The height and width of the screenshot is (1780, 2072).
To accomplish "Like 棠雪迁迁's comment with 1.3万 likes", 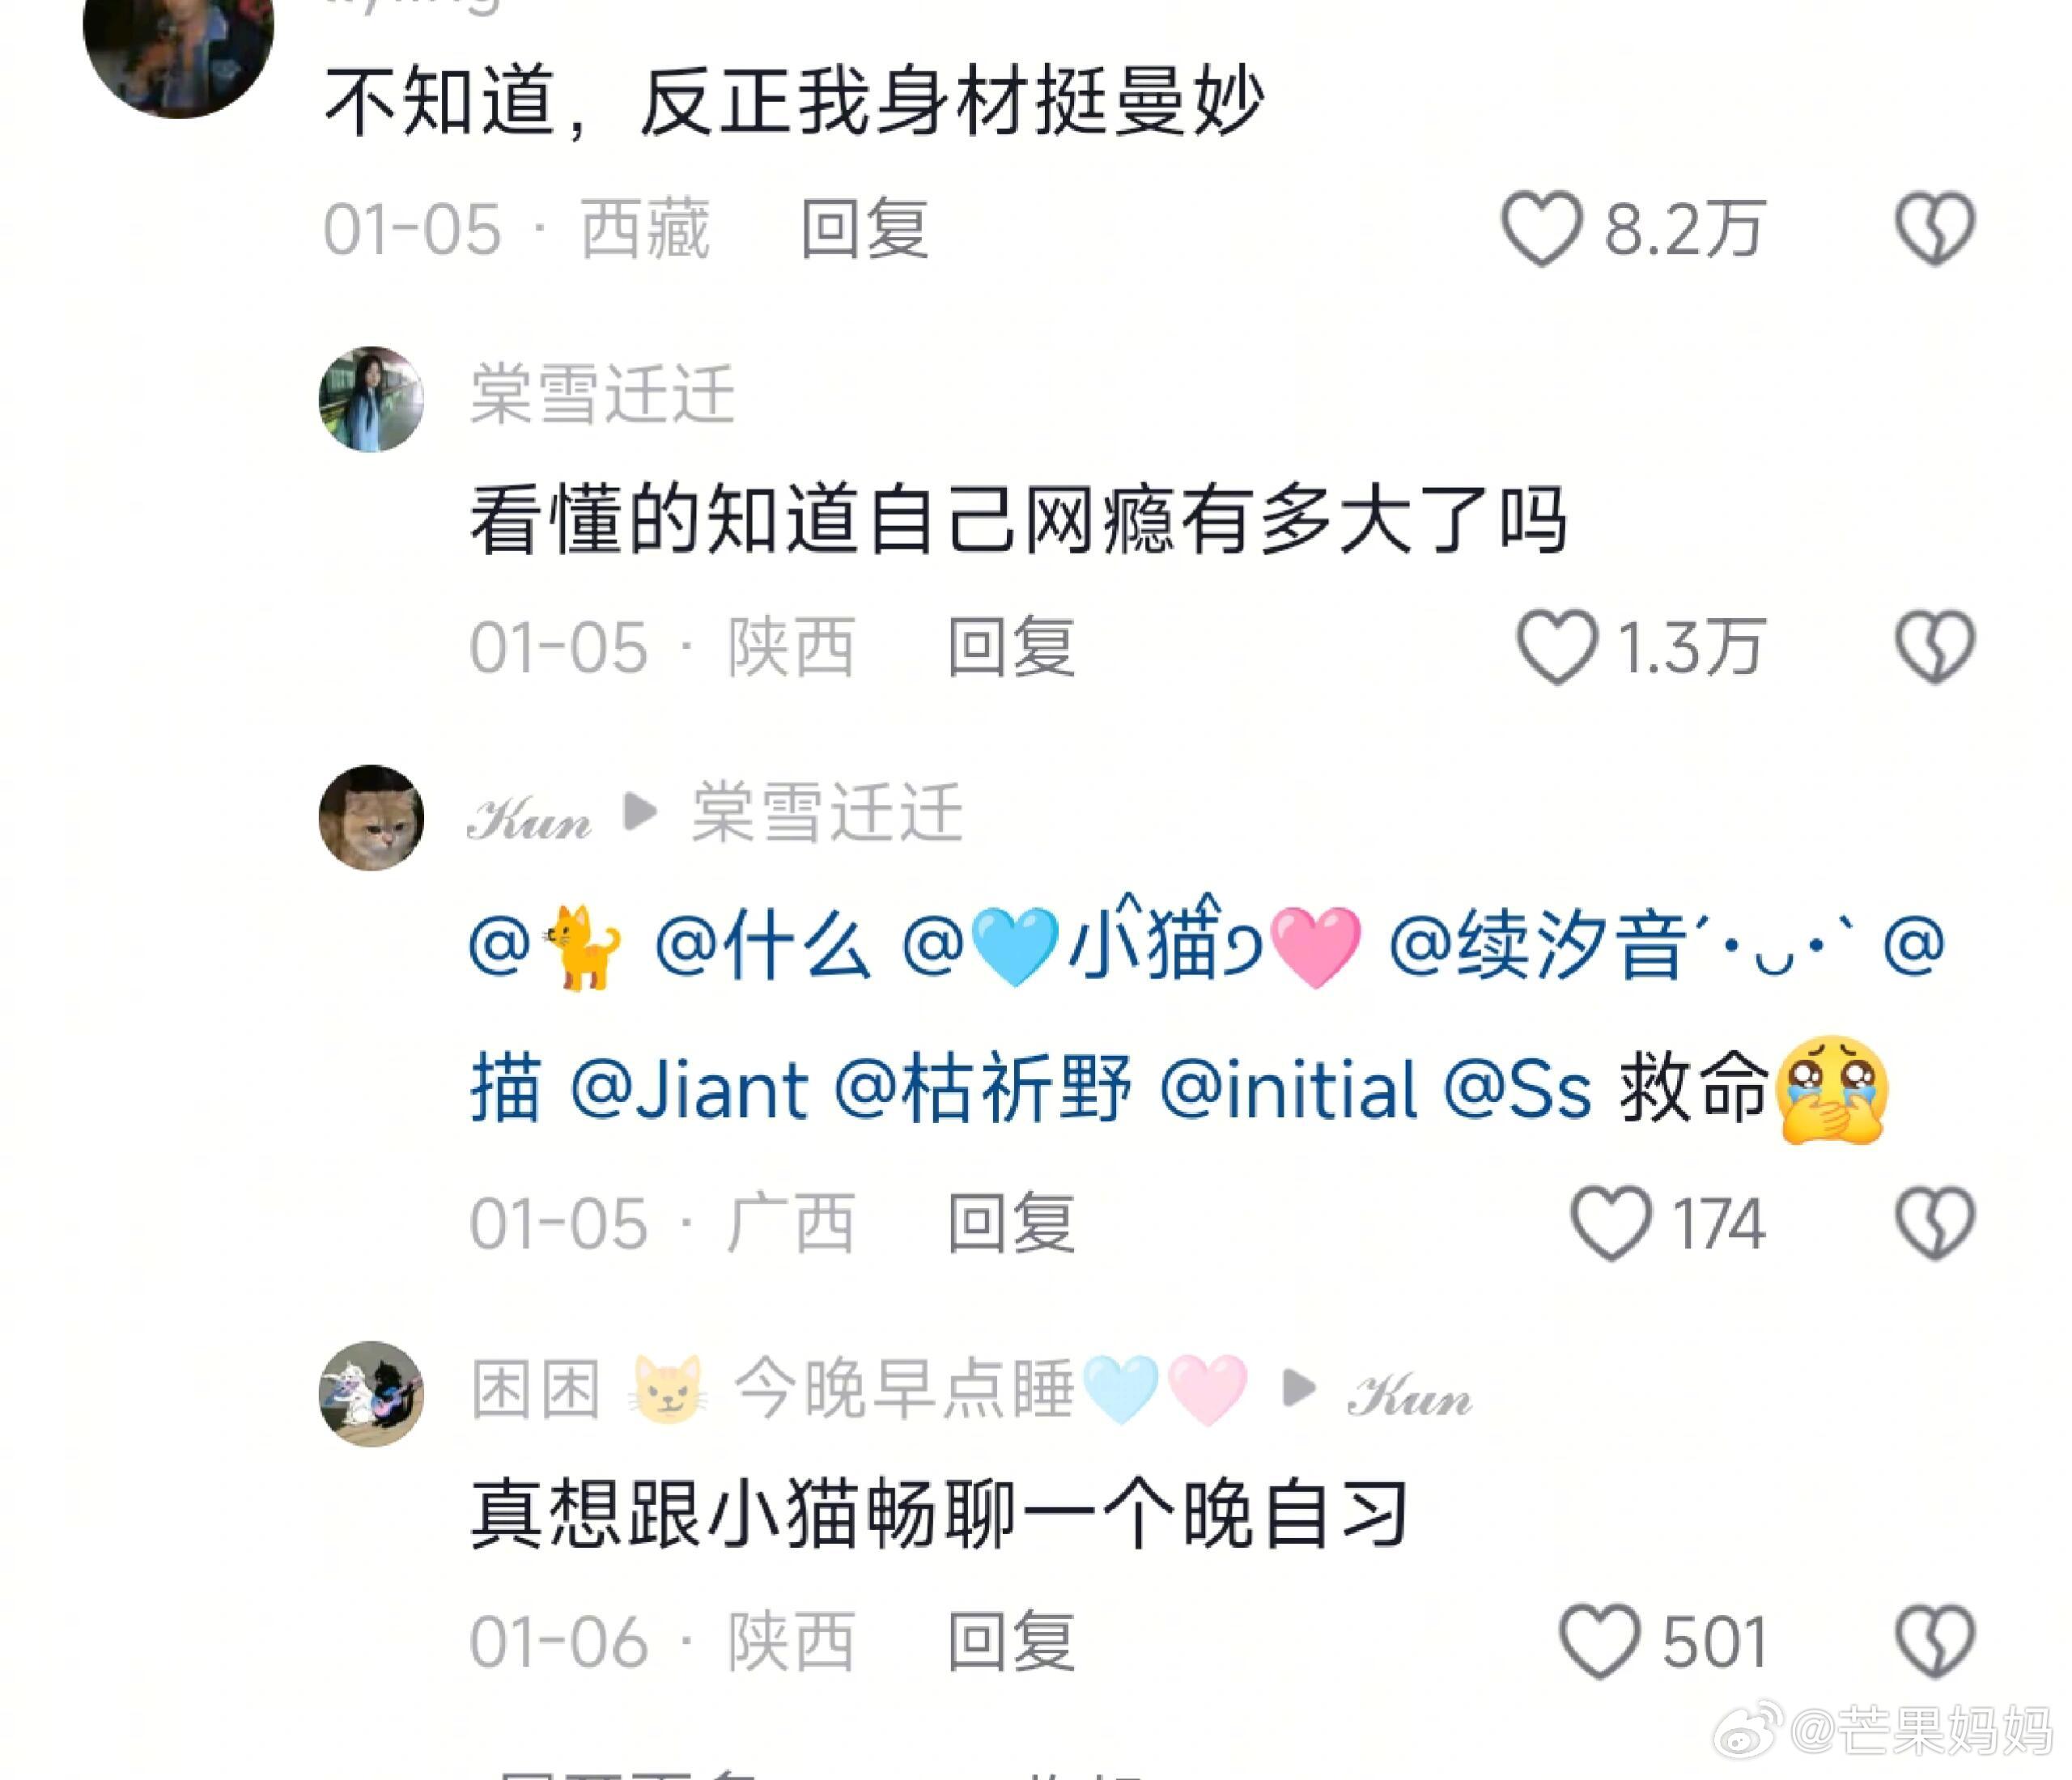I will pos(1556,647).
